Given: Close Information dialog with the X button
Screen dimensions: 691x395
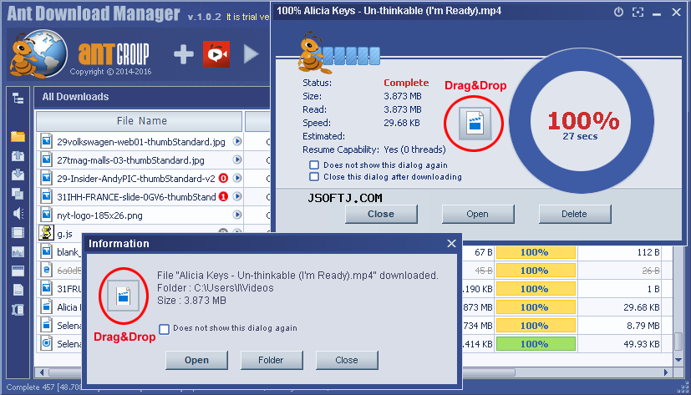Looking at the screenshot, I should 451,244.
